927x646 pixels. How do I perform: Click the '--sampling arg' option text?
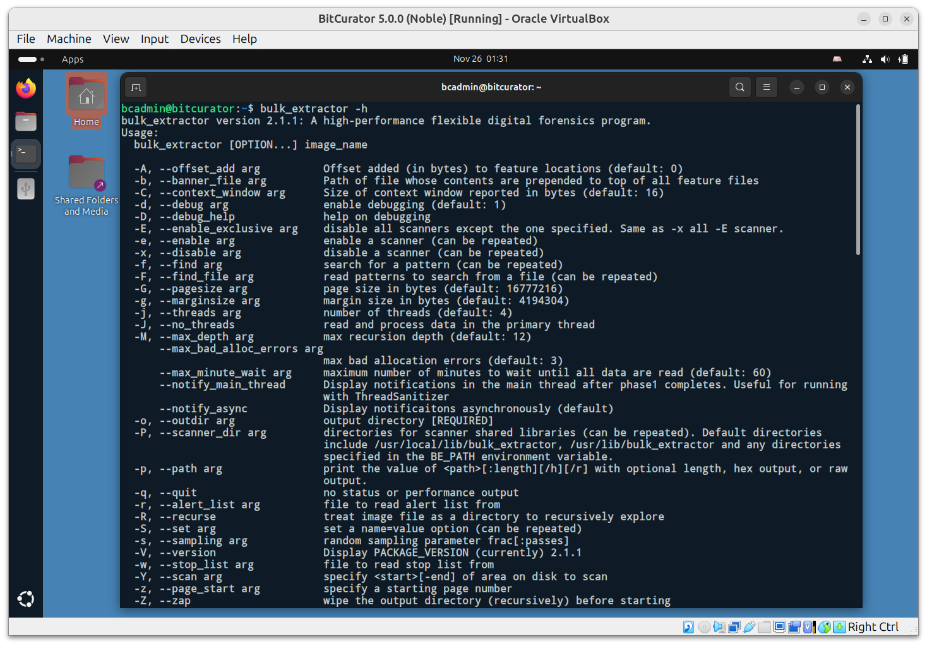point(203,541)
